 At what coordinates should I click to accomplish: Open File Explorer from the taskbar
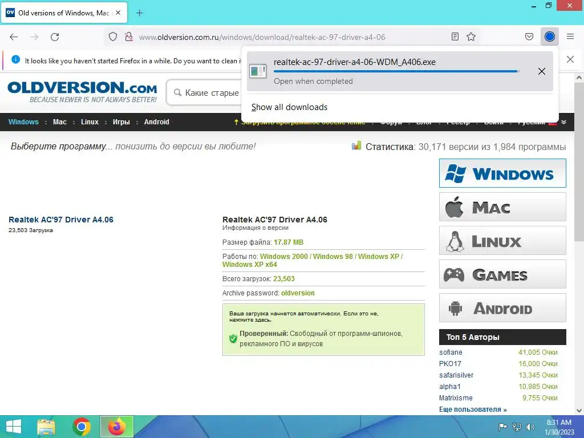(x=46, y=427)
